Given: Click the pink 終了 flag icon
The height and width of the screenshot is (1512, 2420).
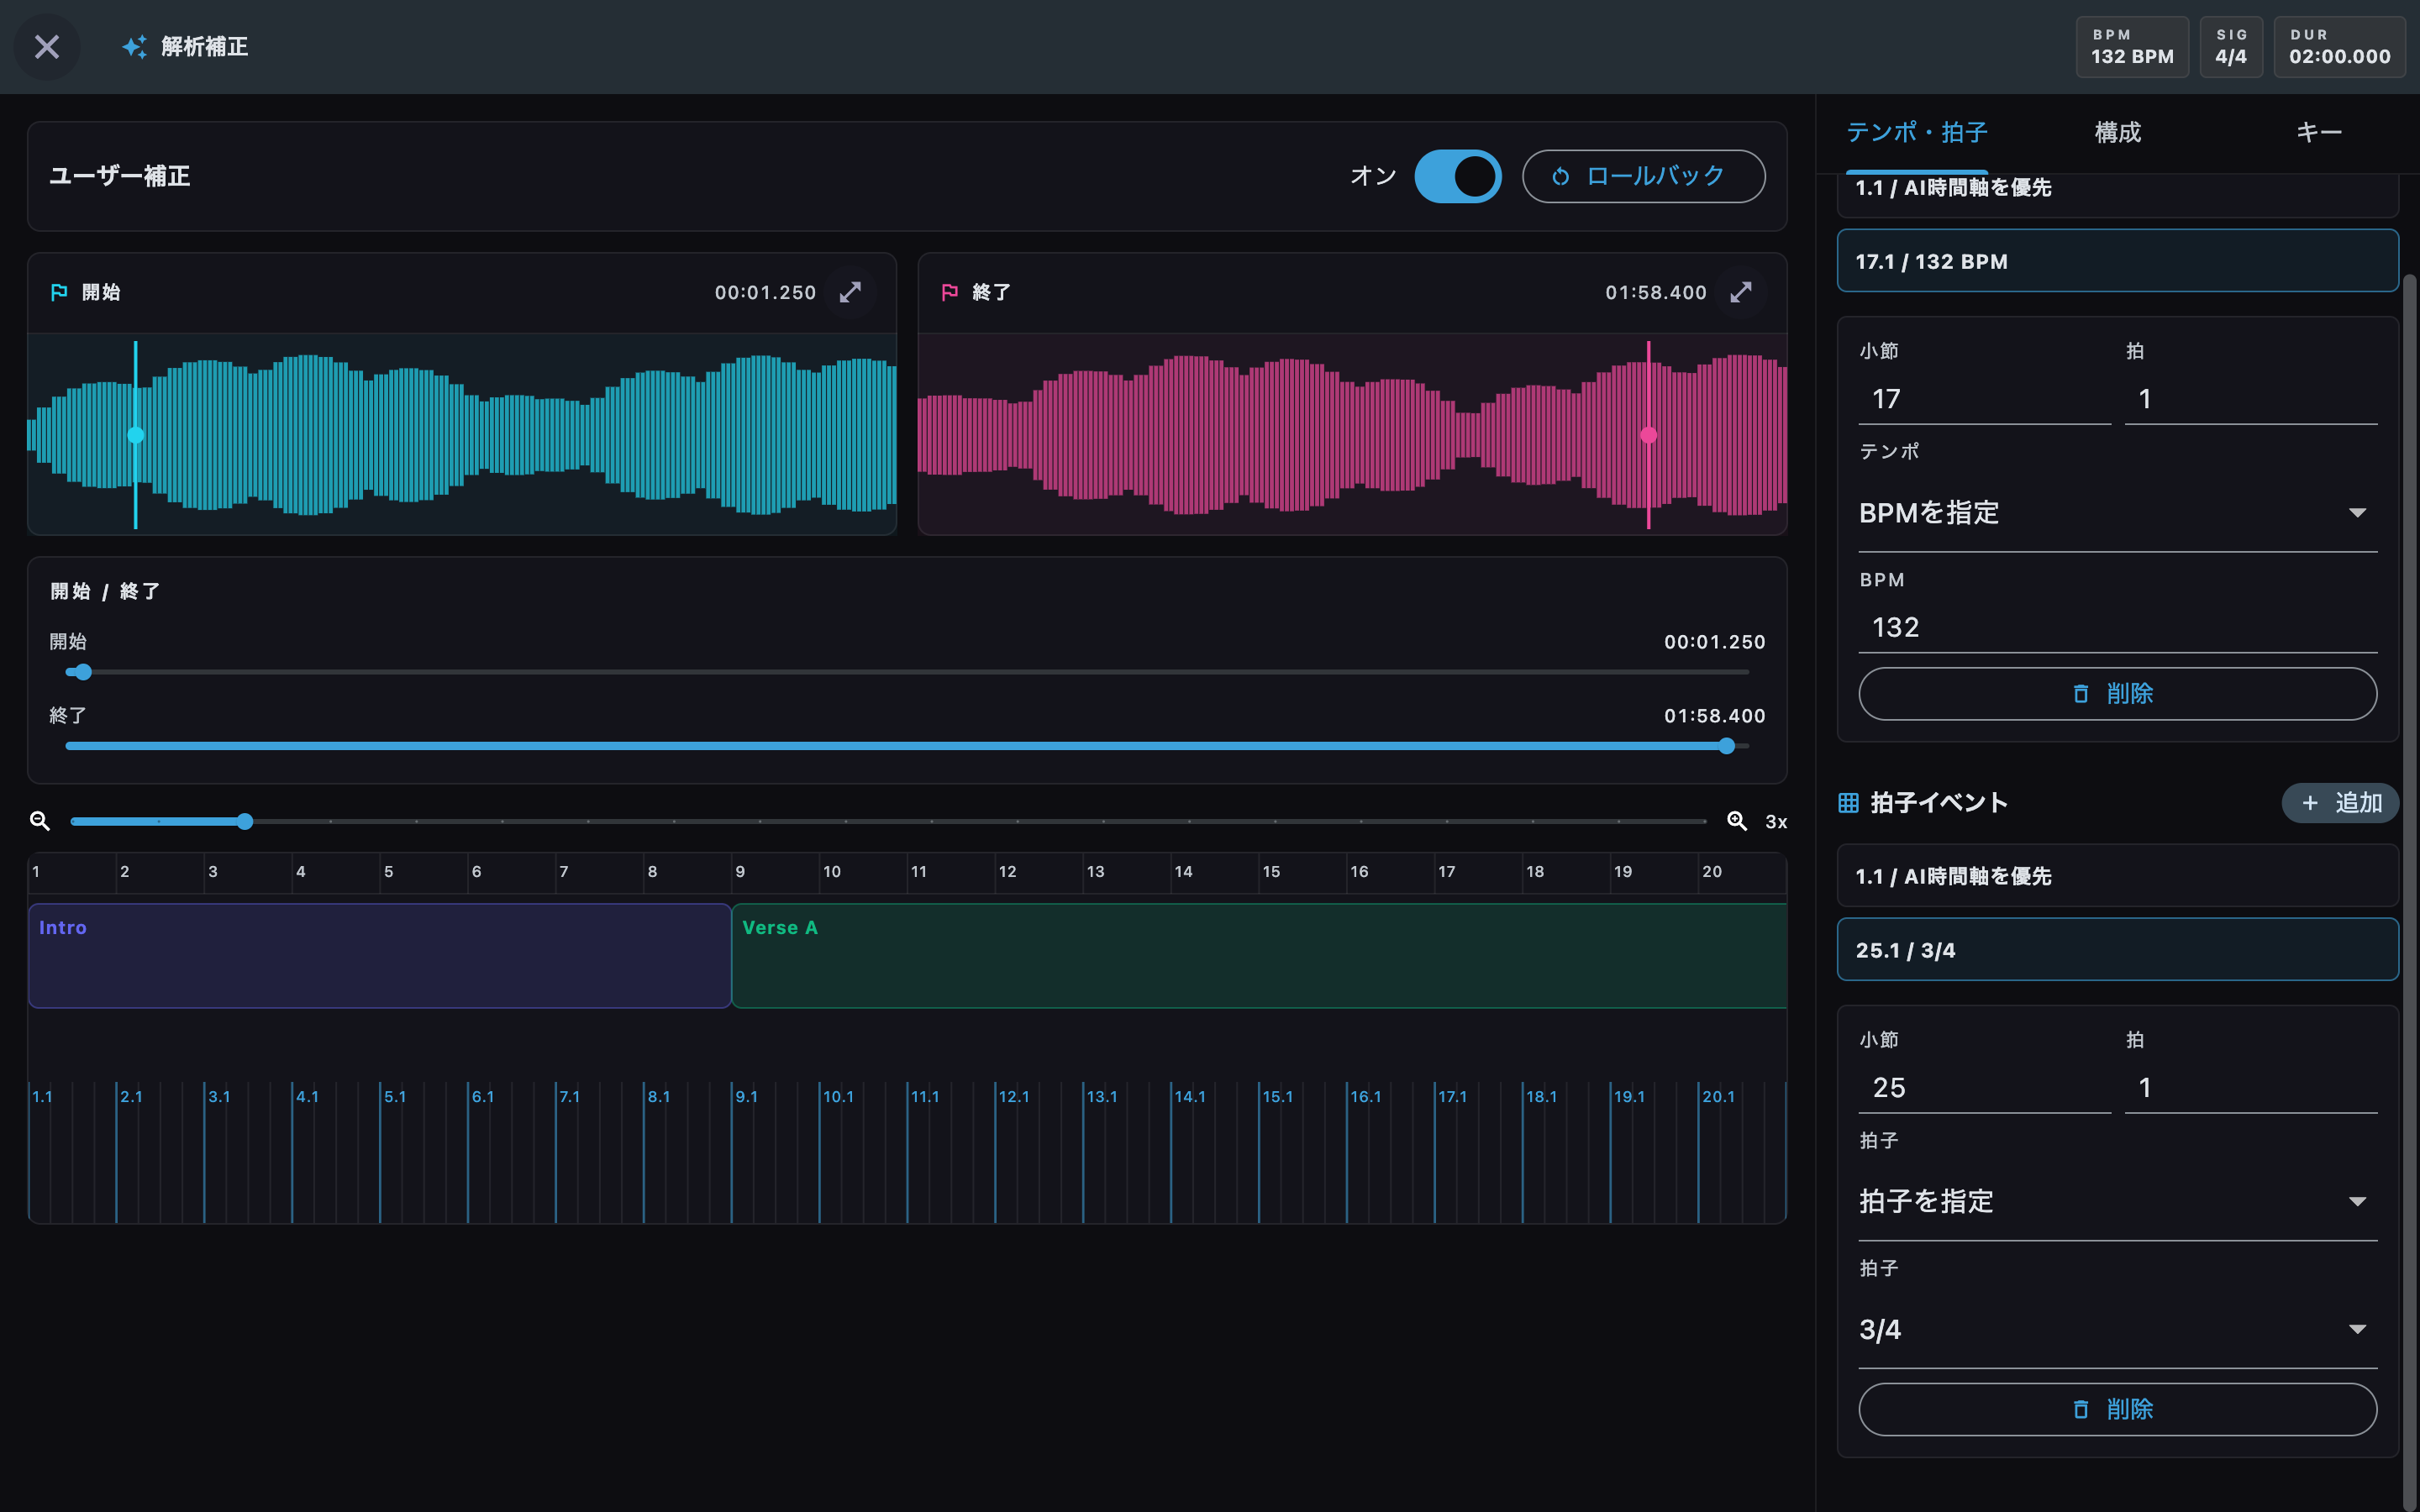Looking at the screenshot, I should coord(950,292).
